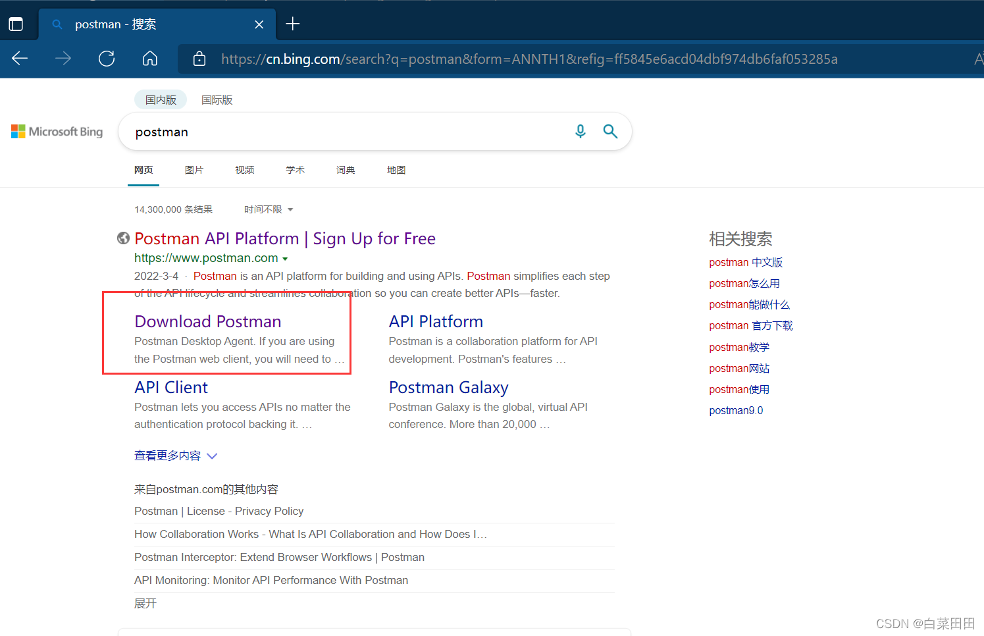The width and height of the screenshot is (984, 636).
Task: Open the 时间不限 time filter
Action: pyautogui.click(x=269, y=209)
